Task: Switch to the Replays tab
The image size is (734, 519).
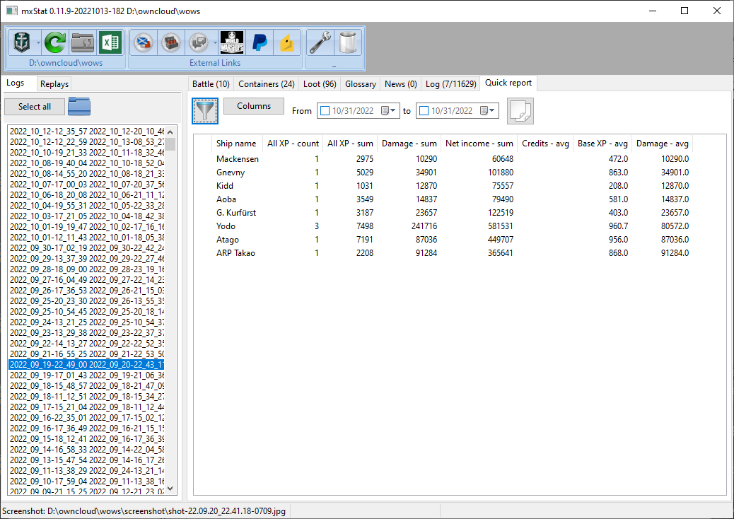Action: 54,83
